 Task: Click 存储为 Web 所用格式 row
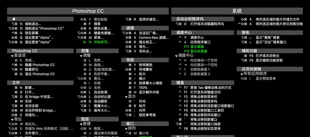point(40,129)
